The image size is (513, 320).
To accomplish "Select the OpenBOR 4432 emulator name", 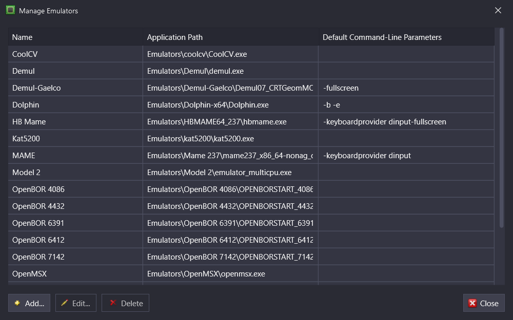I will coord(38,206).
